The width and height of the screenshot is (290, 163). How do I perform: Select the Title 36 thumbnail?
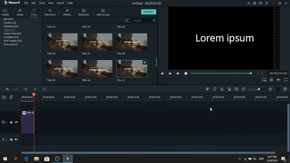pos(62,42)
